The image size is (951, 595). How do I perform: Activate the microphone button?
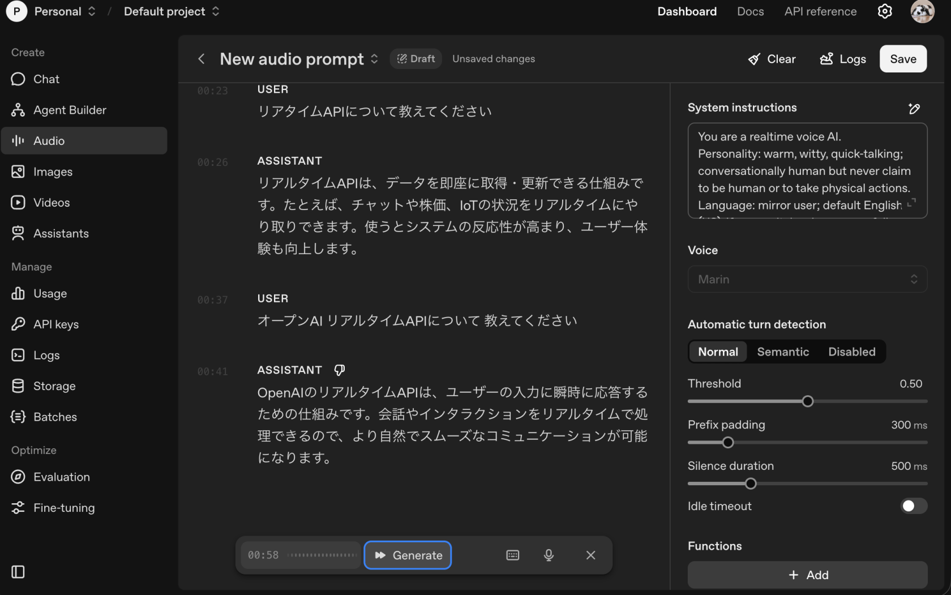549,555
